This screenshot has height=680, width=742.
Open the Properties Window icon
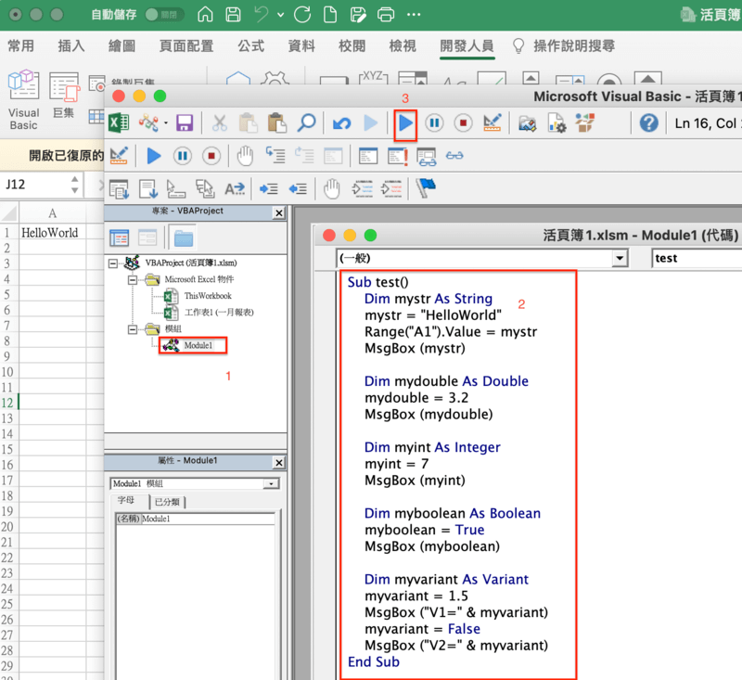(556, 125)
